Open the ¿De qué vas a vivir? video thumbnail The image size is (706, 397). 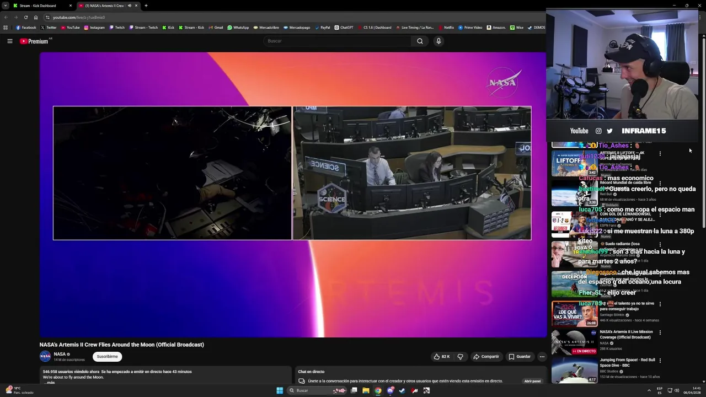coord(574,313)
